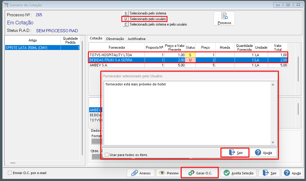Select the yellow S status cell
The image size is (306, 181).
190,55
